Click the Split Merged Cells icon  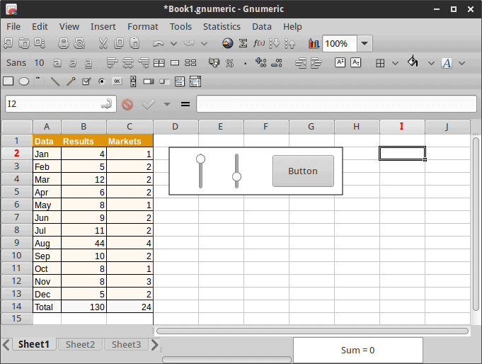pyautogui.click(x=190, y=63)
